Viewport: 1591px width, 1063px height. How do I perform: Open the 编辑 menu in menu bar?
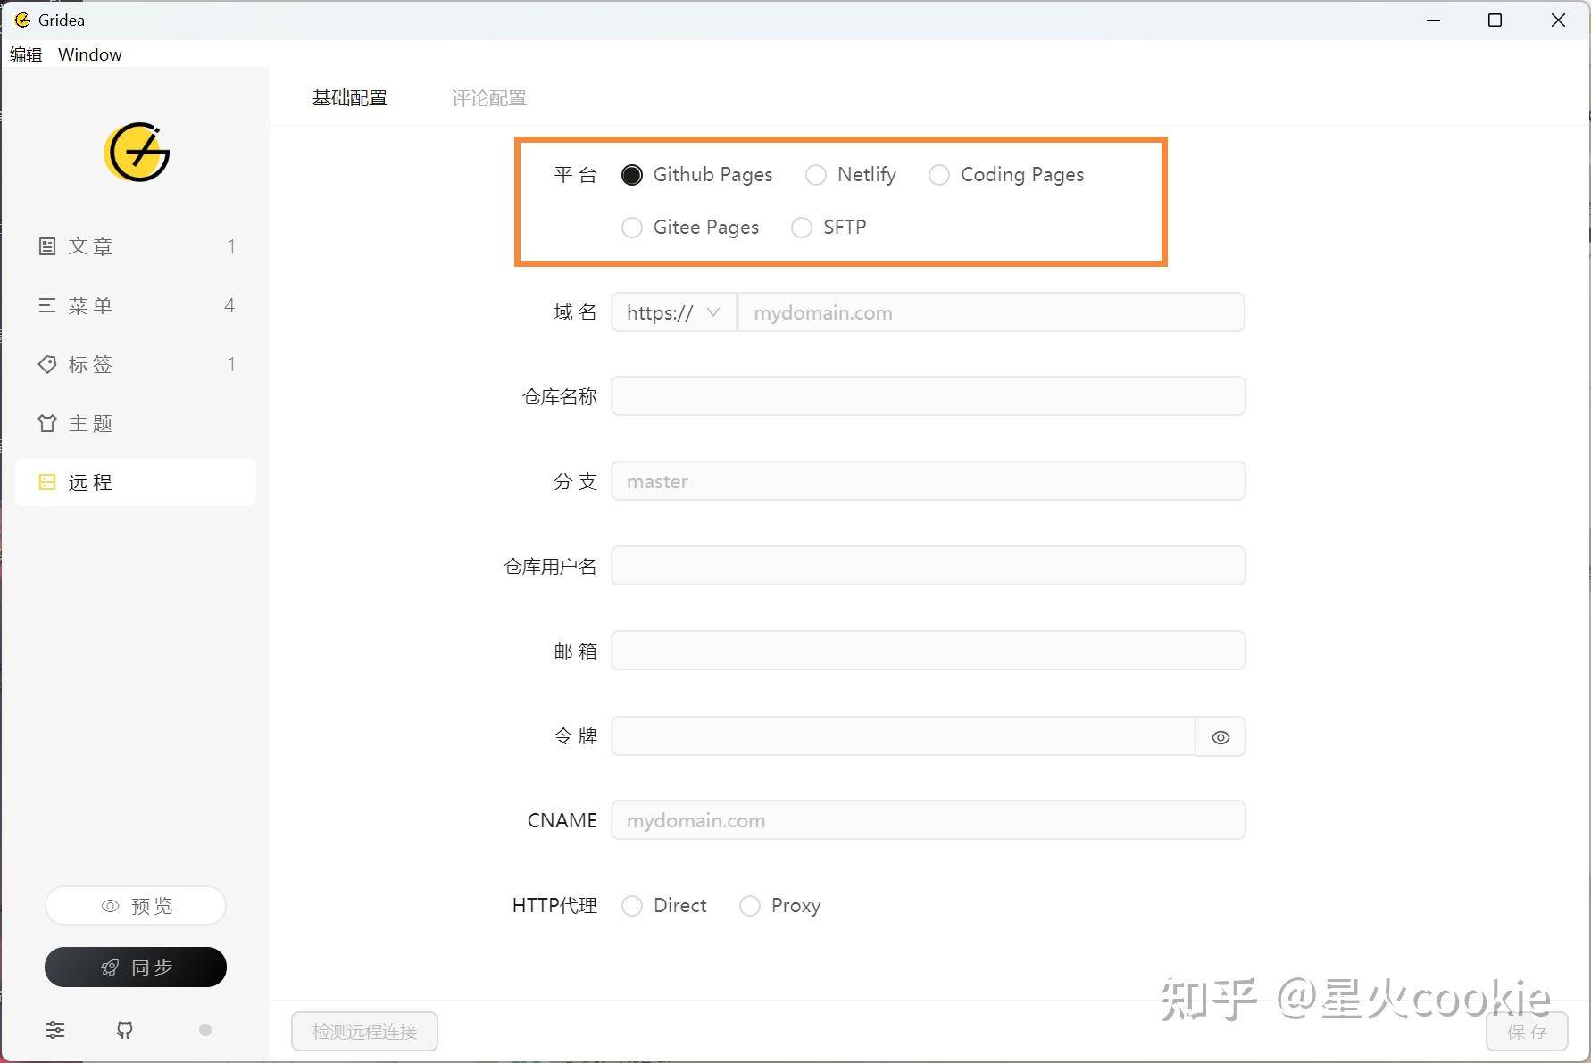(x=26, y=54)
